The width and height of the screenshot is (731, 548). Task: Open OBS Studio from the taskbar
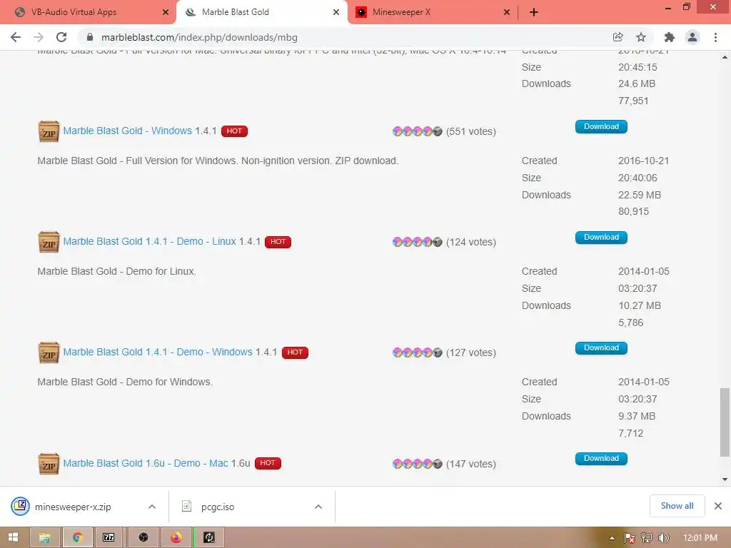point(143,538)
